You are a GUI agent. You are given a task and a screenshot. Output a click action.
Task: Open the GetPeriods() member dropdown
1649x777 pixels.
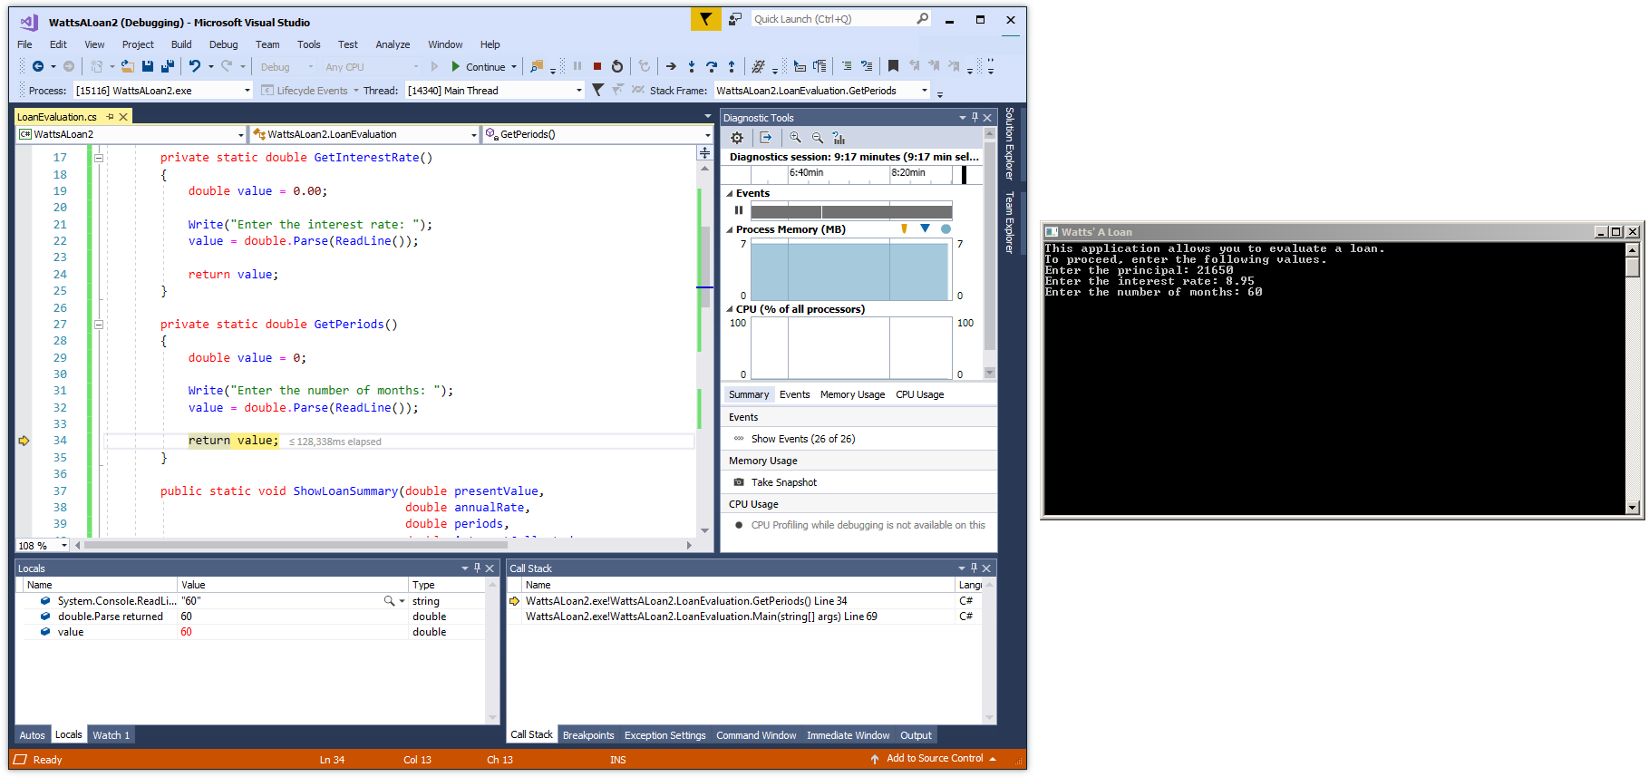707,135
